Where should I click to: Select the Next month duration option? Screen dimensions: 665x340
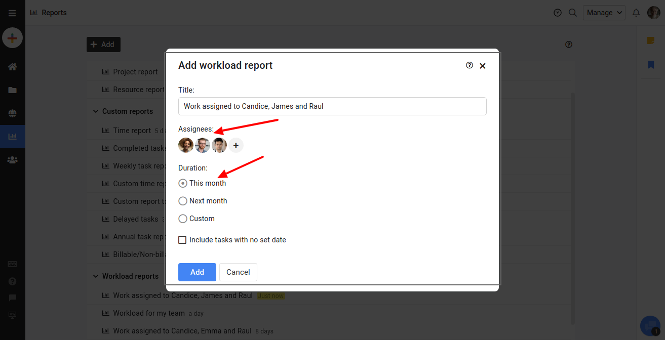(182, 201)
